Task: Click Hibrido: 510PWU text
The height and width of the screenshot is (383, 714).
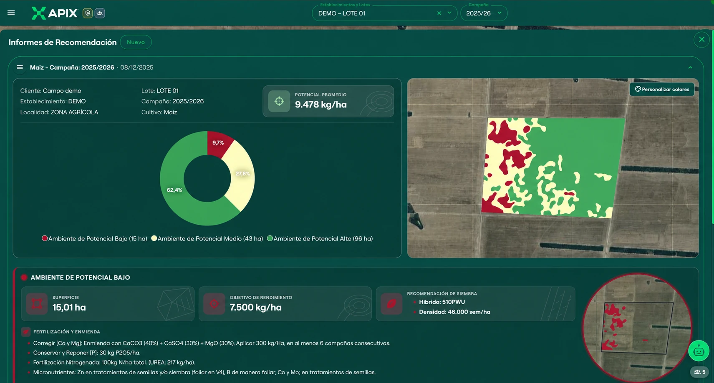Action: tap(442, 302)
